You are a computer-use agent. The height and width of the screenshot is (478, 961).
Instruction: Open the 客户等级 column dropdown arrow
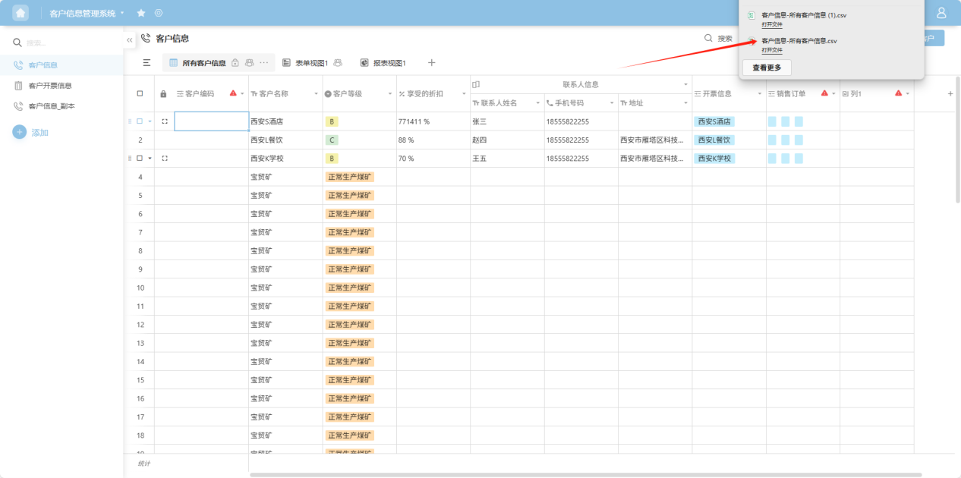pyautogui.click(x=389, y=94)
